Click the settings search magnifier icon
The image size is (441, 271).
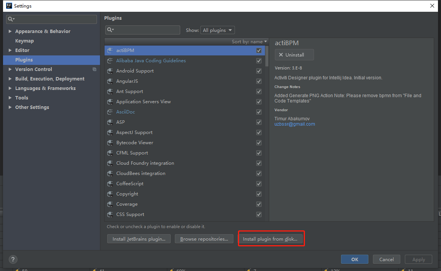[x=11, y=19]
